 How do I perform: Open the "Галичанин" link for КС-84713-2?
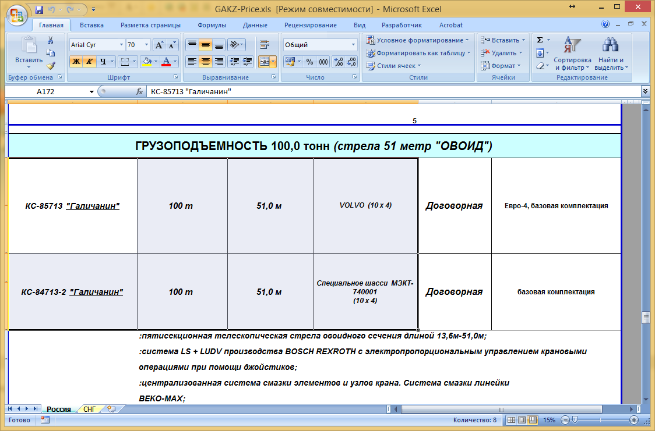(96, 292)
